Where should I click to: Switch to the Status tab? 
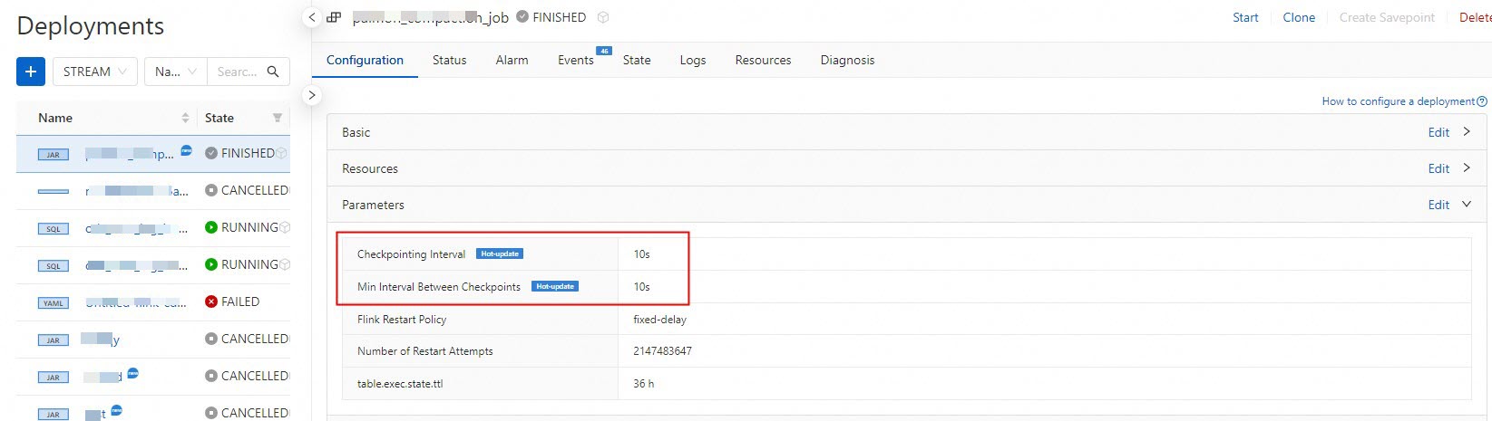(449, 60)
